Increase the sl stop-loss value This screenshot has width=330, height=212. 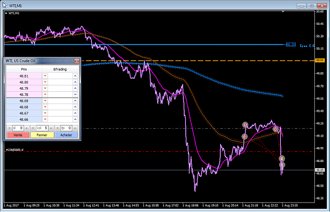27,128
